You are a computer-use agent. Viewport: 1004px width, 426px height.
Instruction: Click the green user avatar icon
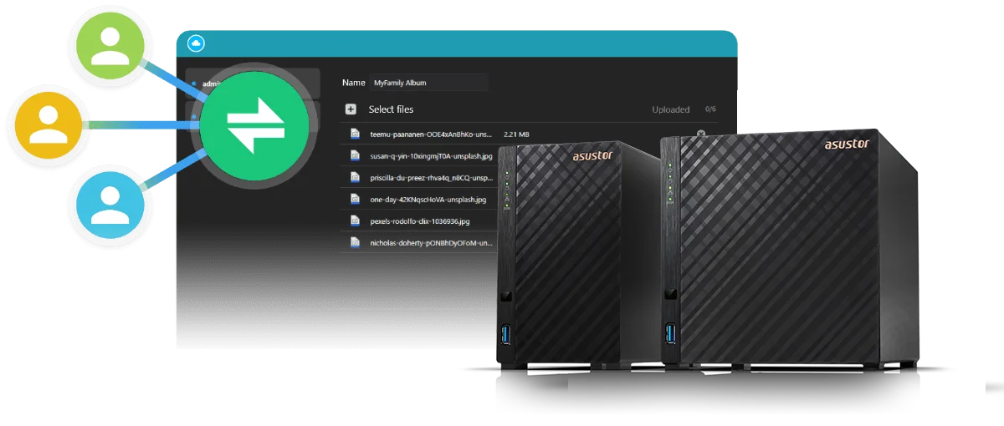(110, 46)
